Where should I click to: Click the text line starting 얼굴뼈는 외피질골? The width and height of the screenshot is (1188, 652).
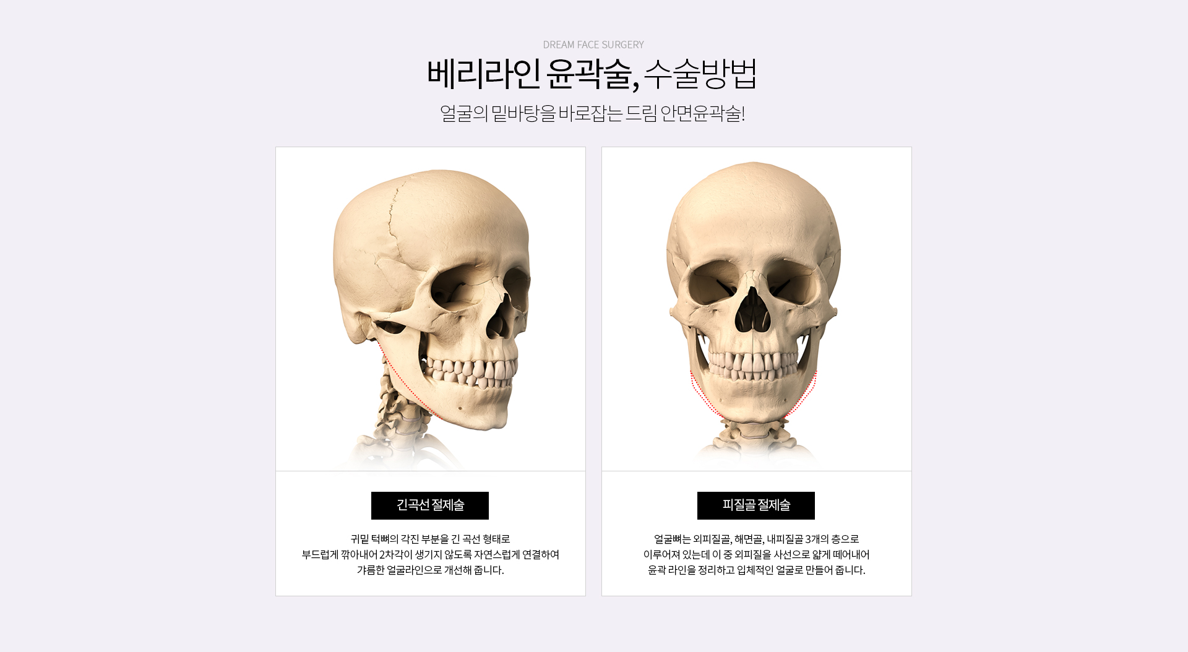756,539
